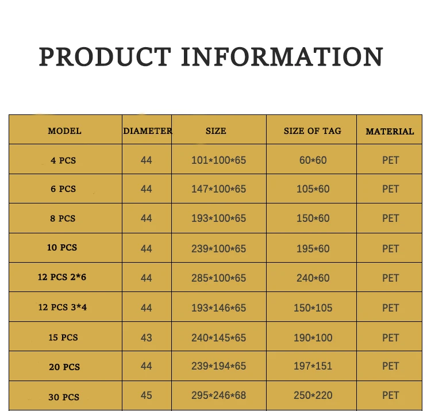Click the SIZE column header

[216, 131]
